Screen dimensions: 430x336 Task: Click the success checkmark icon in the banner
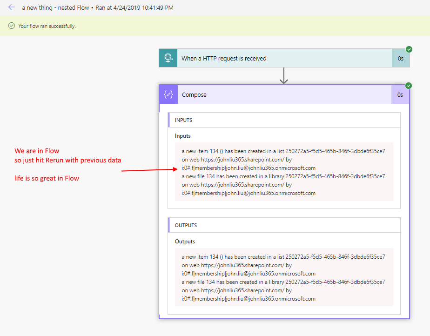coord(12,26)
